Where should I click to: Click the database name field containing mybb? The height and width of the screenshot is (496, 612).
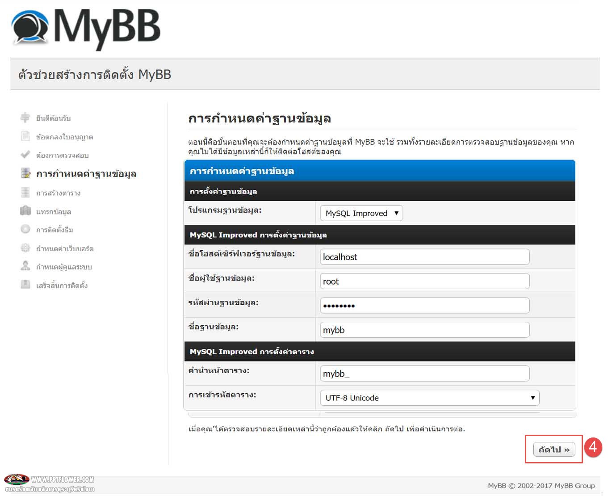(425, 330)
